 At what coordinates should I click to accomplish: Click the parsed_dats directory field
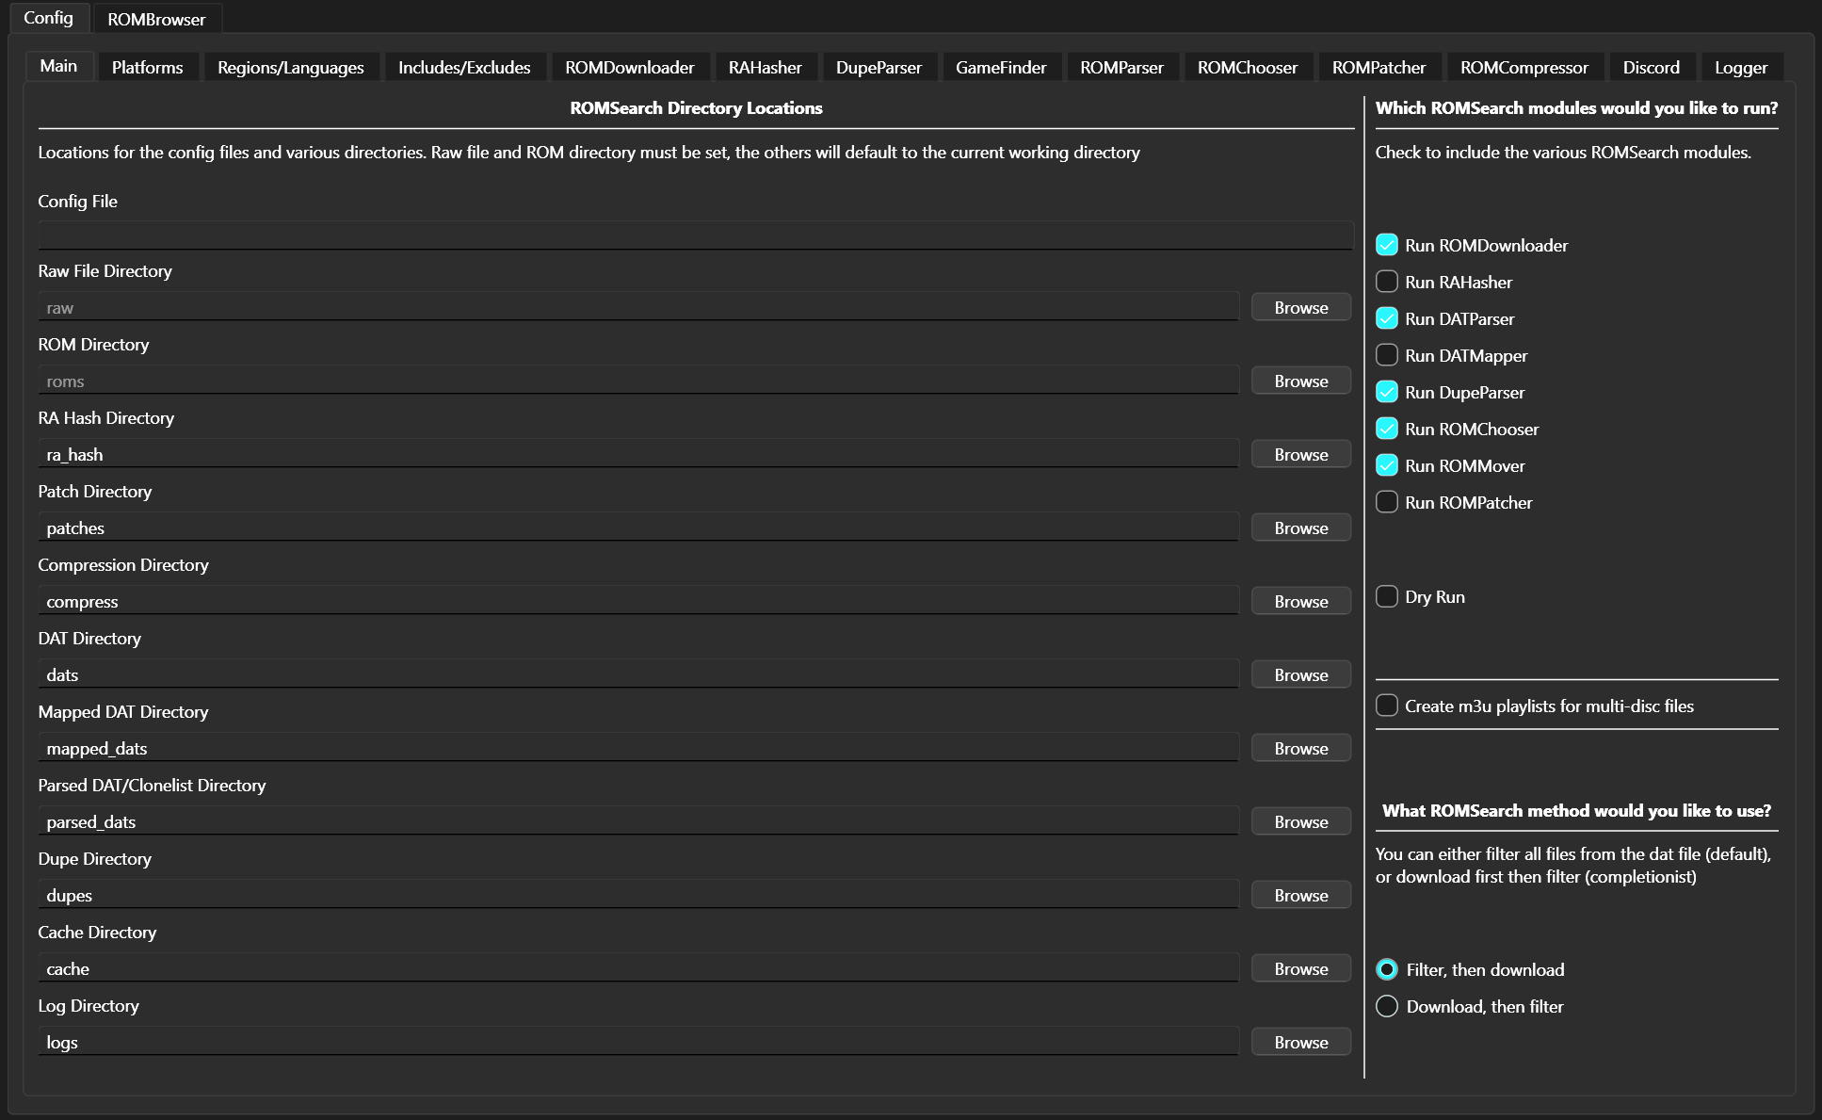(638, 821)
